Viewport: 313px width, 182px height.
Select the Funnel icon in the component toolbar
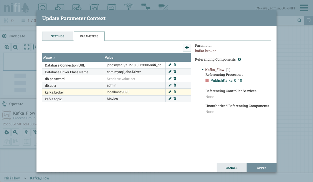point(129,7)
